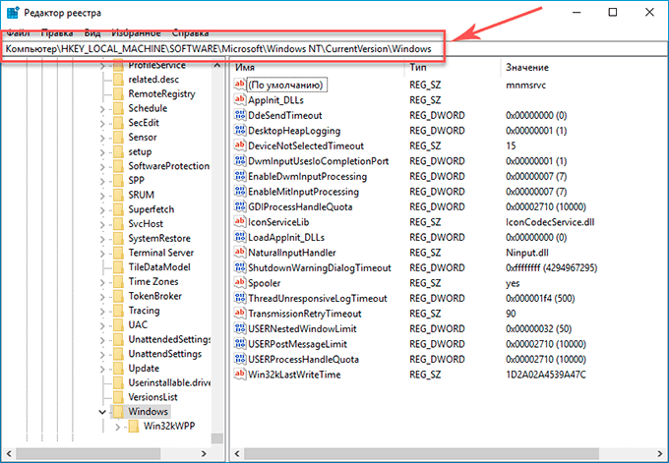Click the folder icon of Schedule key
Image resolution: width=669 pixels, height=463 pixels.
(x=118, y=108)
